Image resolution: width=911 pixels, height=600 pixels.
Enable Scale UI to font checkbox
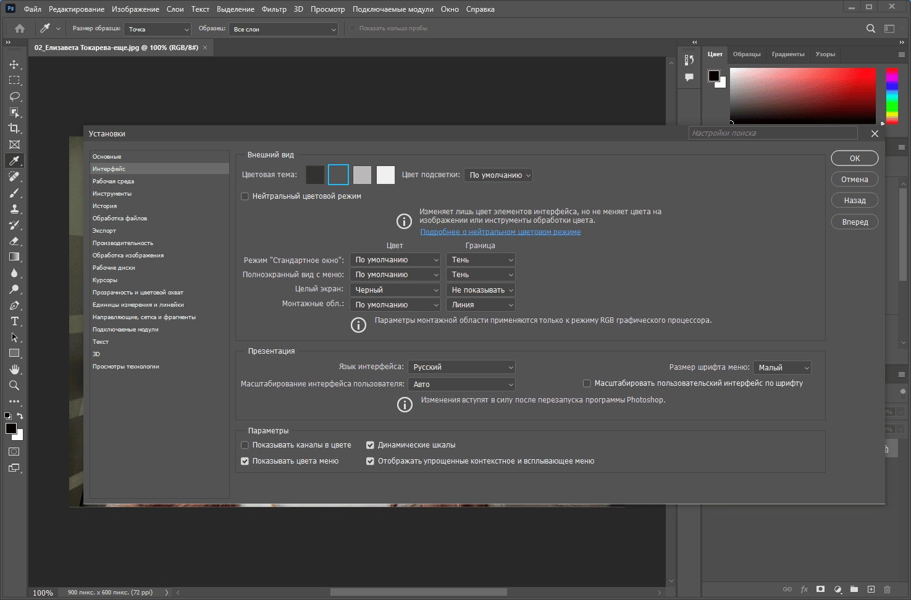pos(587,383)
